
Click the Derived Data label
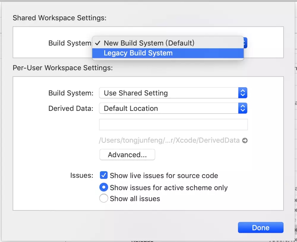pyautogui.click(x=71, y=108)
